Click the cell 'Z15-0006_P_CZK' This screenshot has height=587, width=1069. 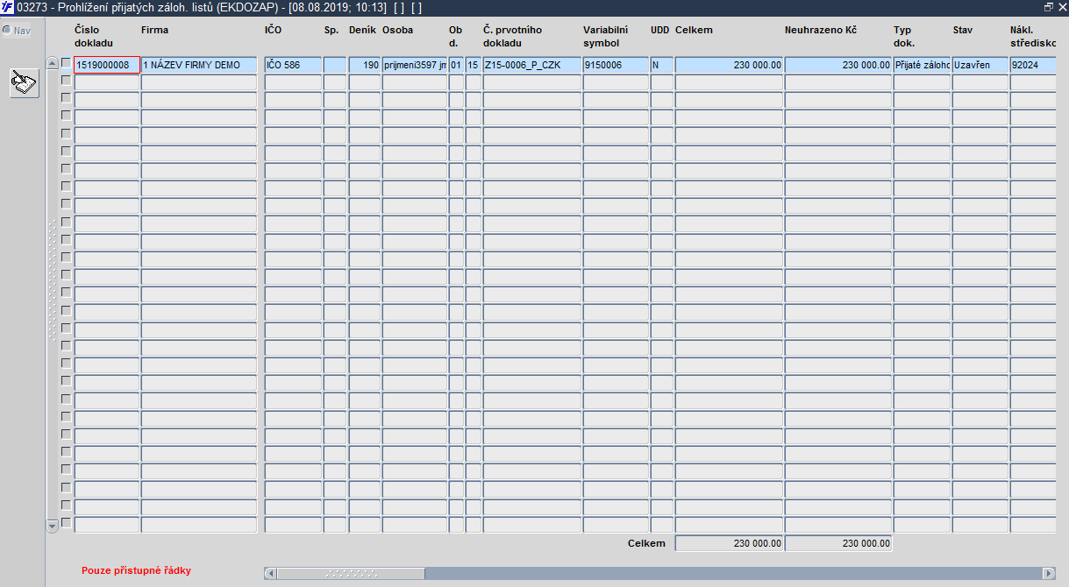pyautogui.click(x=531, y=65)
